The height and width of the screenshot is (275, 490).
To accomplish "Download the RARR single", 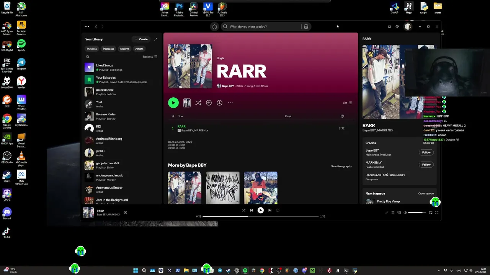I will click(219, 103).
